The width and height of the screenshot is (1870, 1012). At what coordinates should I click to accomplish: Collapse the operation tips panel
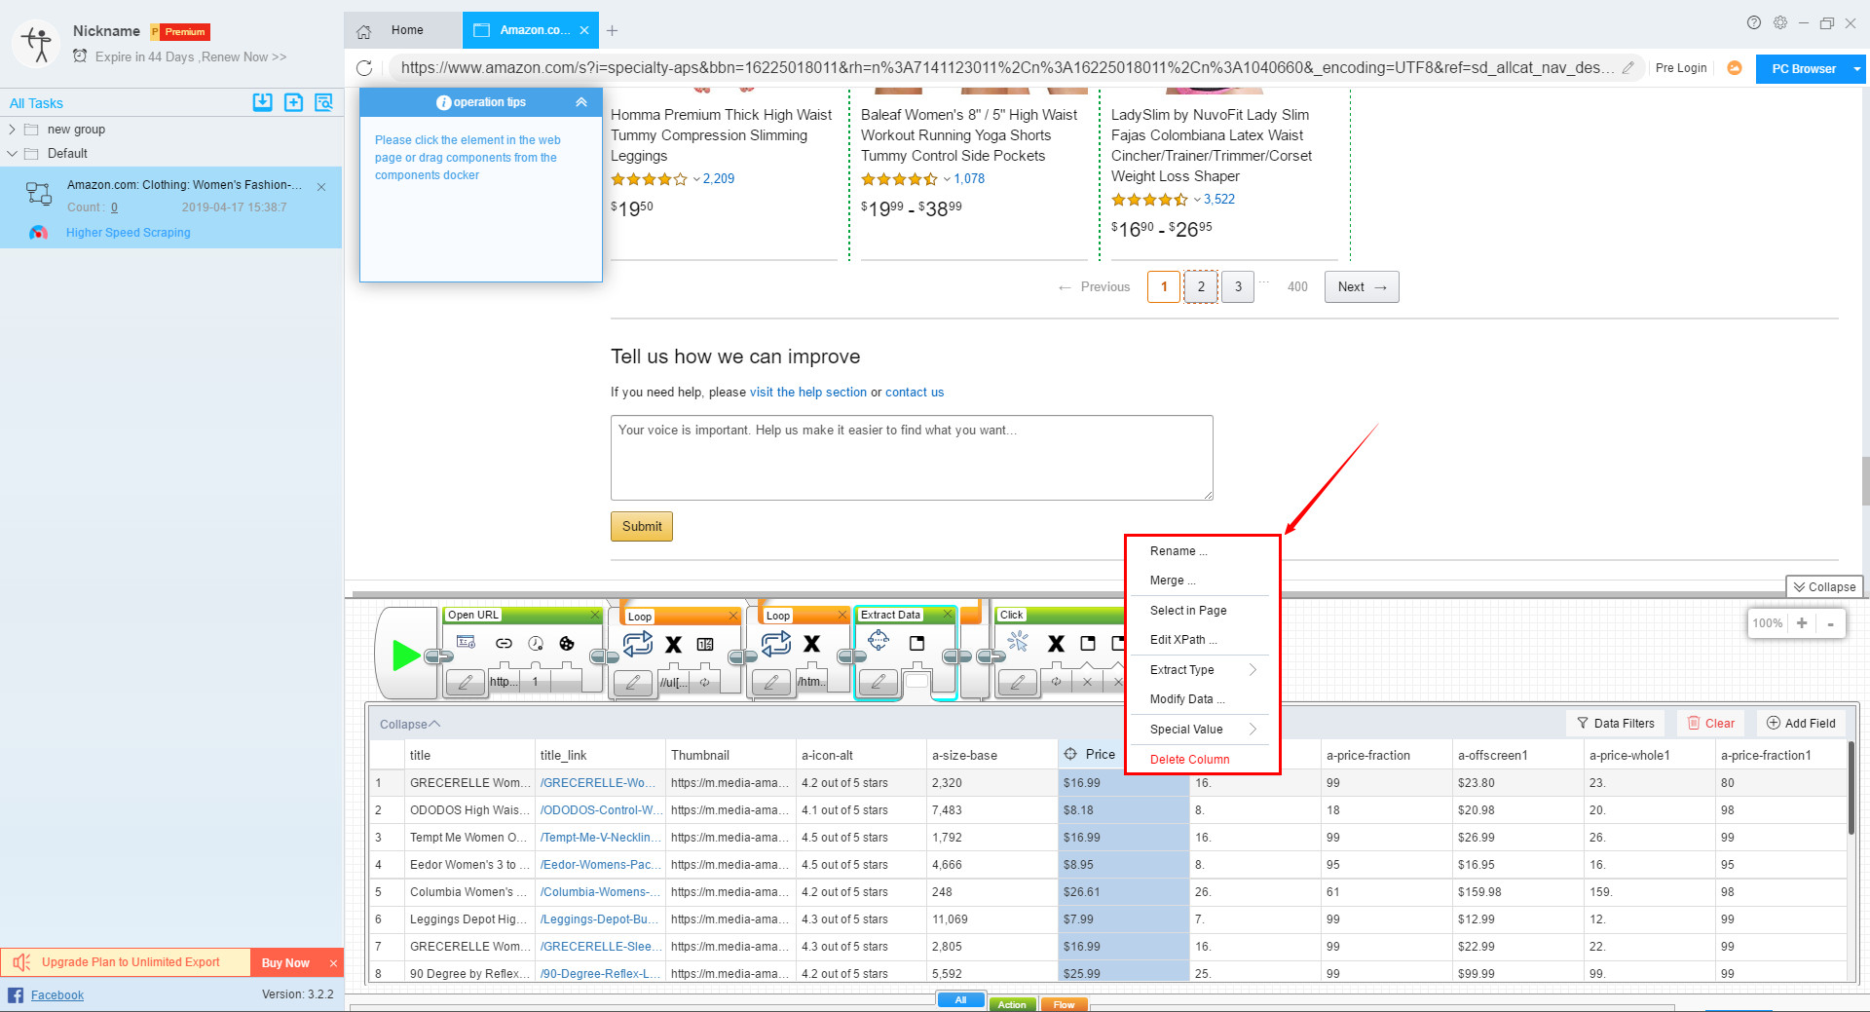pos(581,102)
